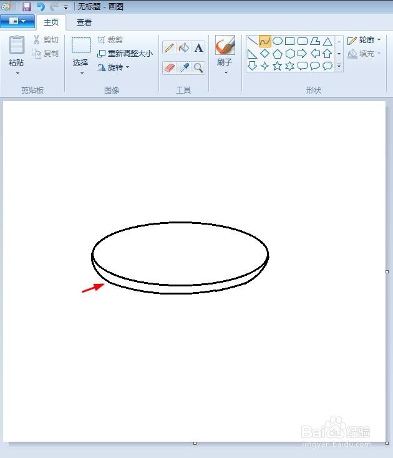Select the Pencil tool
Viewport: 393px width, 458px height.
tap(169, 47)
